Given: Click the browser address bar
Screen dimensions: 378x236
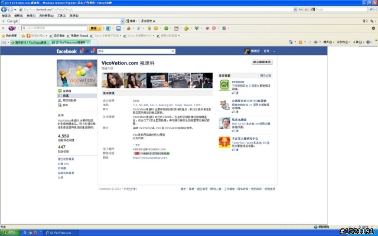Looking at the screenshot, I should (x=157, y=9).
